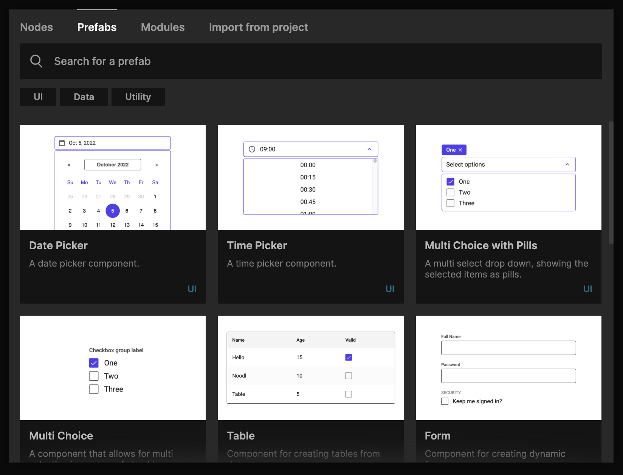Remove the One pill via its X

[x=460, y=150]
